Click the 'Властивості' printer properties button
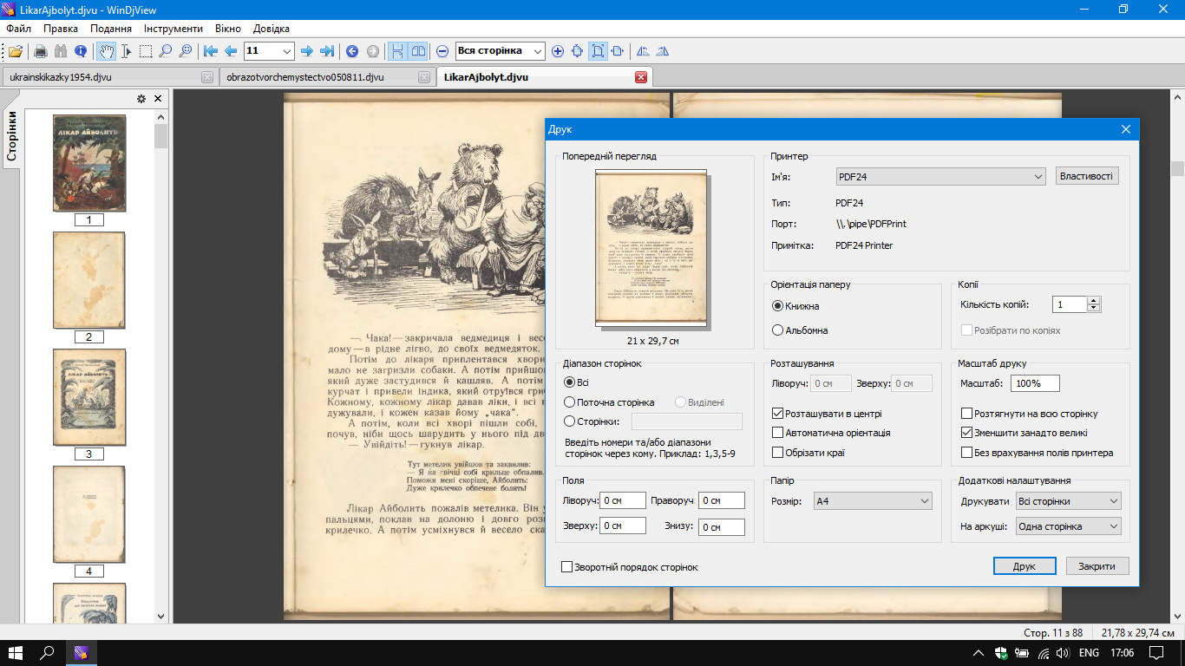The width and height of the screenshot is (1185, 666). tap(1088, 176)
